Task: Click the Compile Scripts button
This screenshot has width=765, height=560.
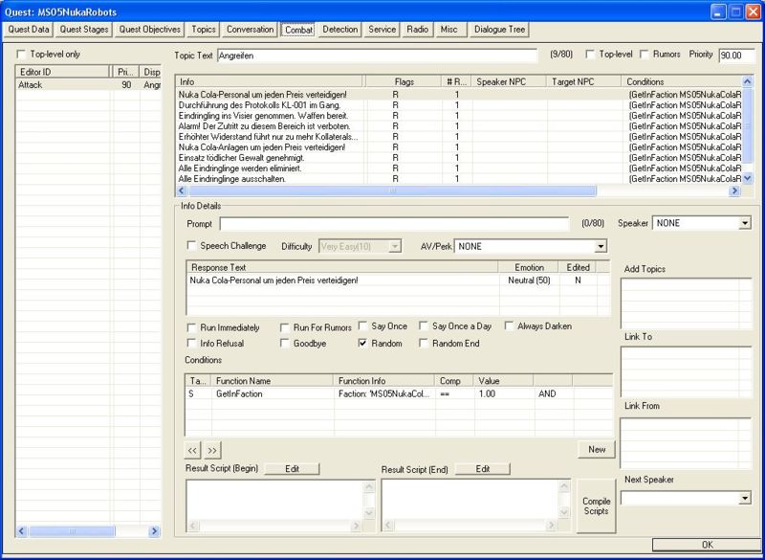Action: pos(596,506)
